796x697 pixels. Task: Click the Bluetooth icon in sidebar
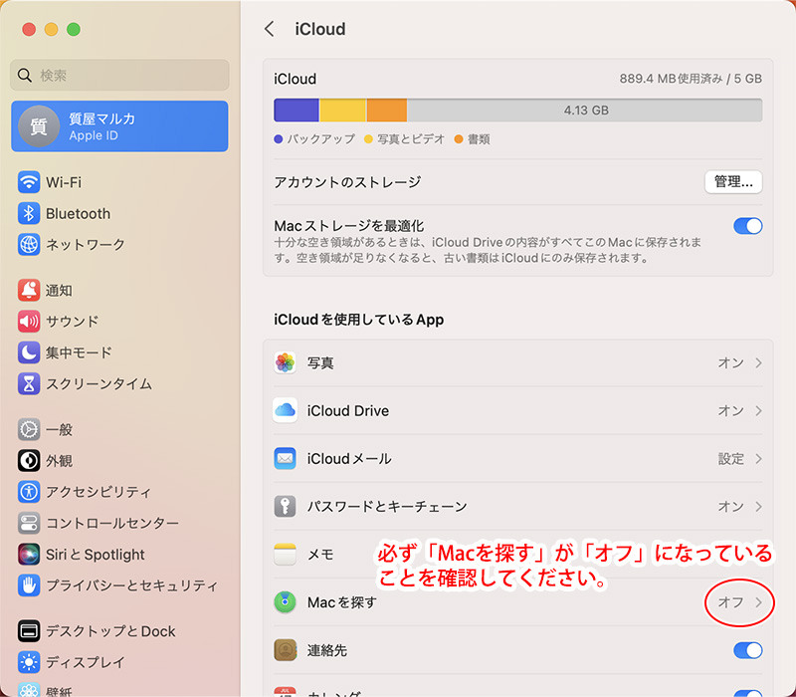(29, 214)
